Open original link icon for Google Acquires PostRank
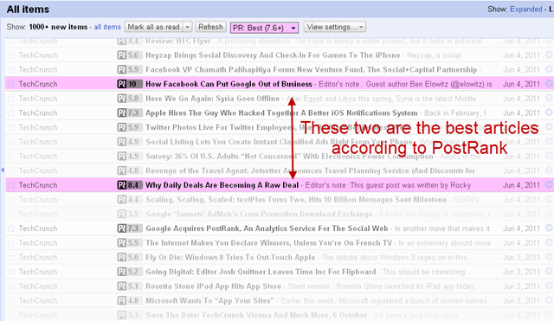This screenshot has width=554, height=321. 549,228
